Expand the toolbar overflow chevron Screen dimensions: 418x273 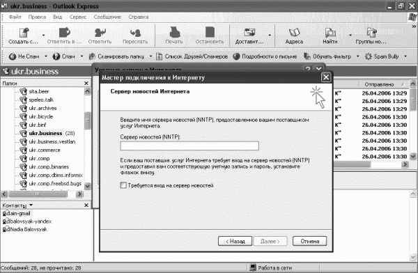[x=414, y=26]
